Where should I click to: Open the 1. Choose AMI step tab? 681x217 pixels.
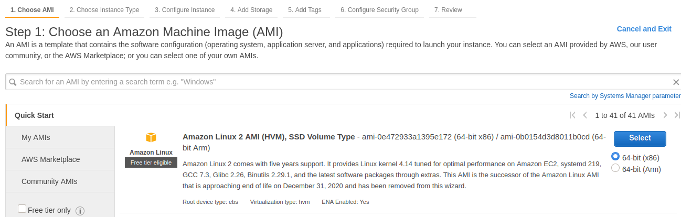point(32,10)
